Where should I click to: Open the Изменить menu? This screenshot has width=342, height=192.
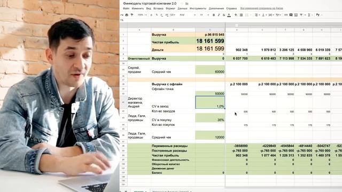(138, 9)
